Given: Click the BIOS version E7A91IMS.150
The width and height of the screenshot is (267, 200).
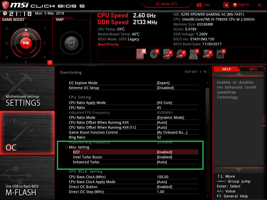Looking at the screenshot, I should [x=202, y=39].
